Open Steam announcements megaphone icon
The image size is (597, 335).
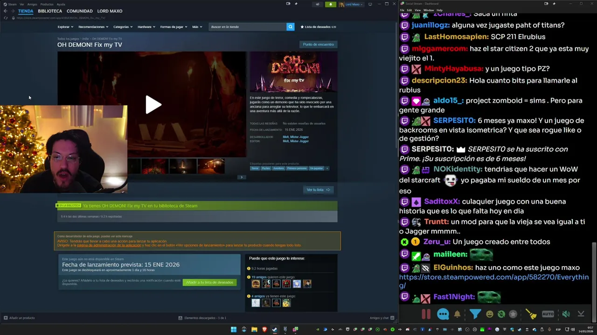tap(318, 4)
